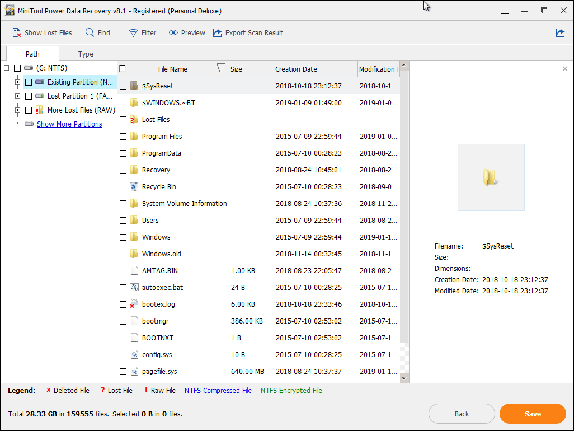Click the NTFS Compressed File legend text
574x431 pixels.
218,390
